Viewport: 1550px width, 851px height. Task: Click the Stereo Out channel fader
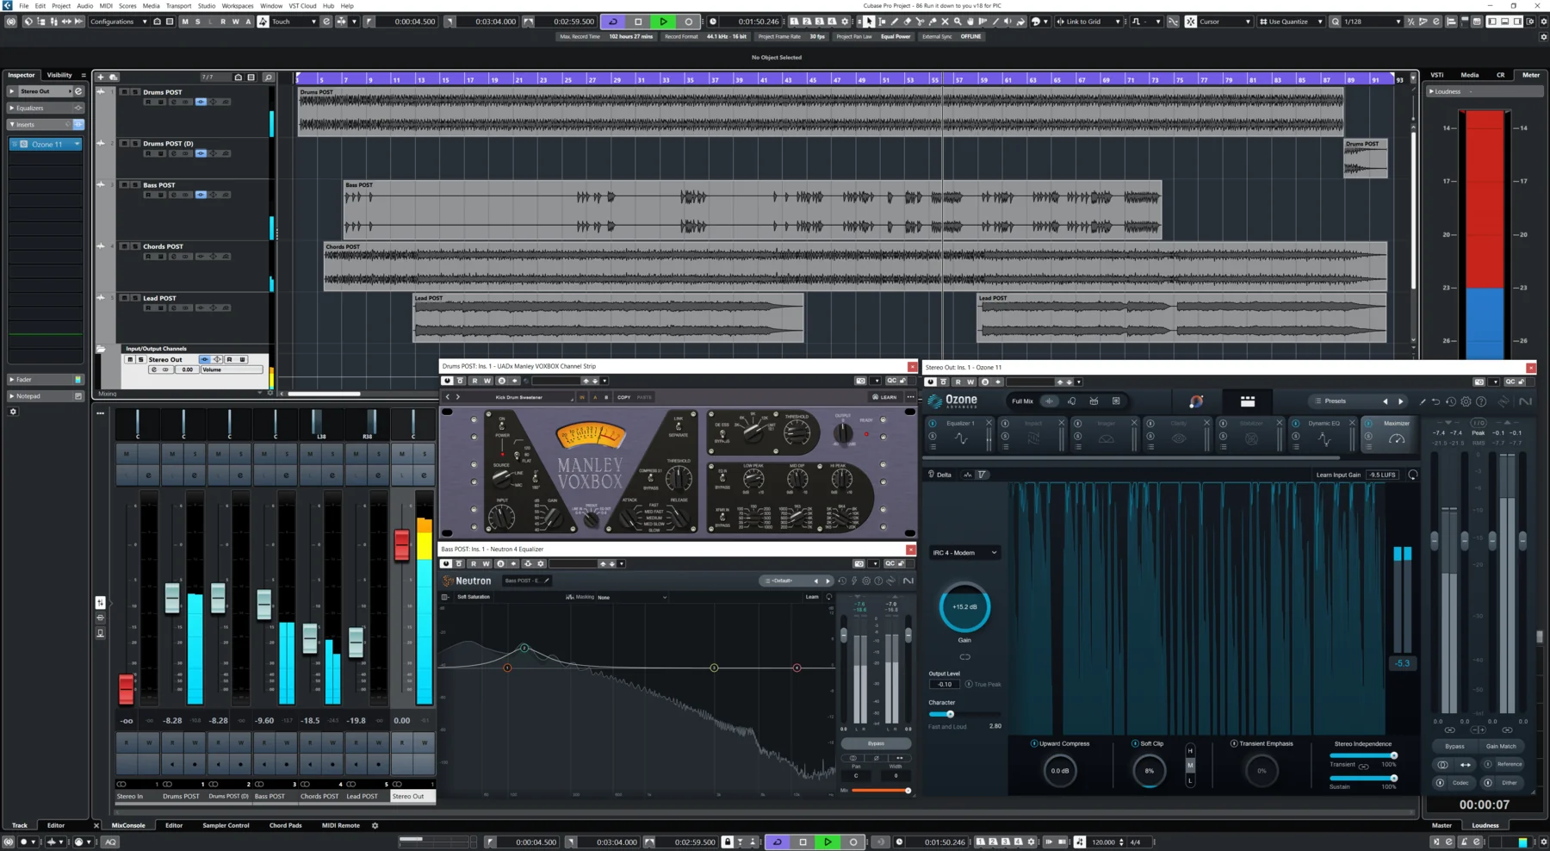click(x=401, y=545)
